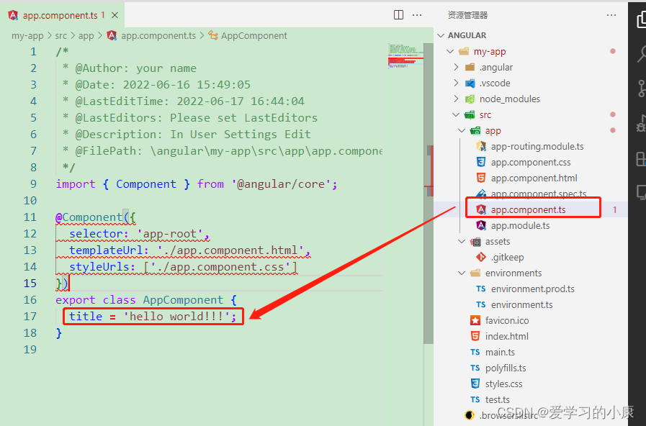Click line number 15 in gutter
646x426 pixels.
tap(30, 284)
